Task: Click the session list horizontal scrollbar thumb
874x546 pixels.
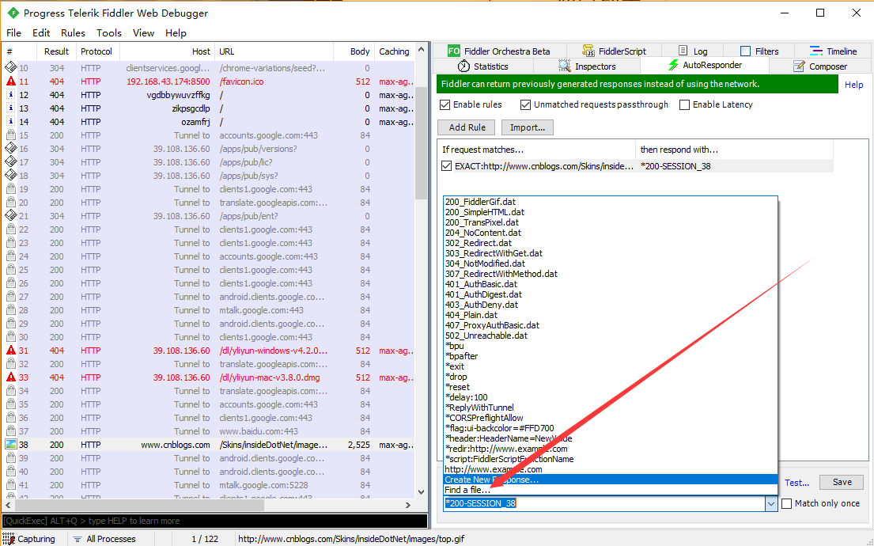Action: 139,505
